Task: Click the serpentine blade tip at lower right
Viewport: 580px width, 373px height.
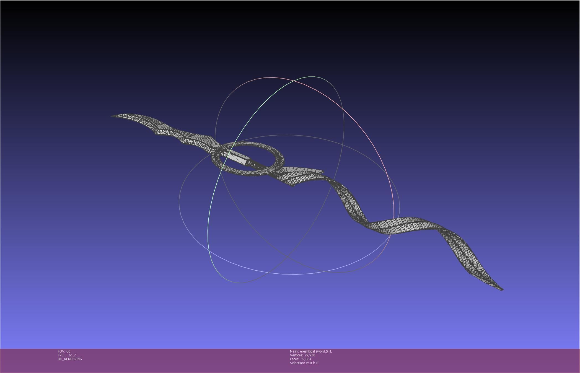Action: pos(501,289)
